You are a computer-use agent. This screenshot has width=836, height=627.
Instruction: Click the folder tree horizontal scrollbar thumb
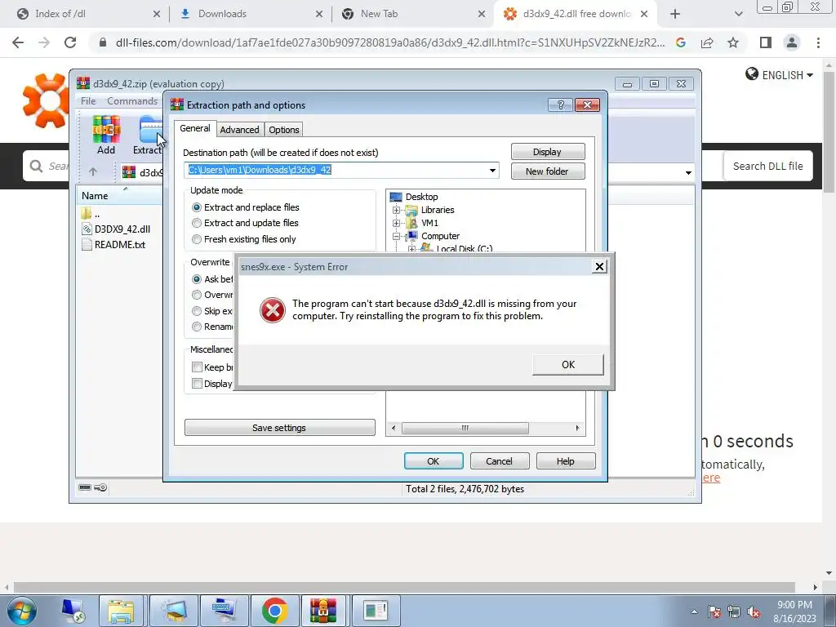coord(465,428)
